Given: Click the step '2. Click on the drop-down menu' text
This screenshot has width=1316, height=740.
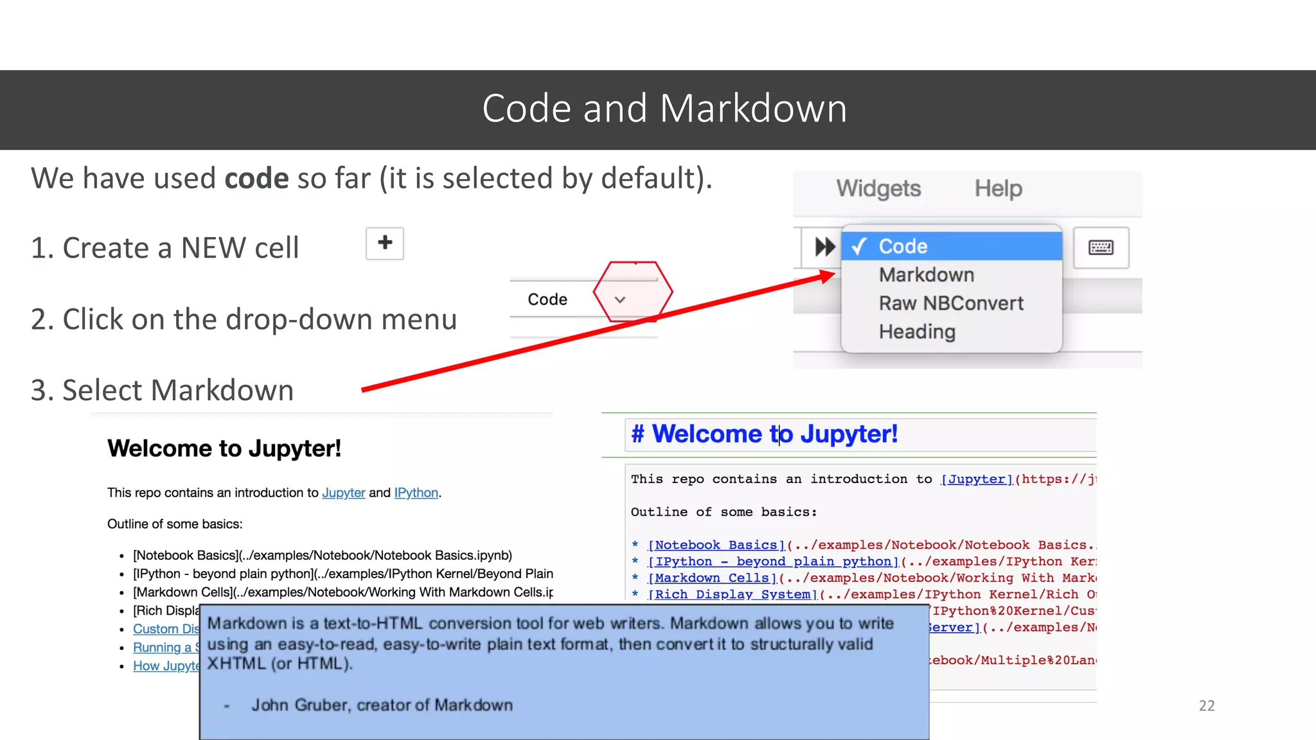Looking at the screenshot, I should pos(244,319).
